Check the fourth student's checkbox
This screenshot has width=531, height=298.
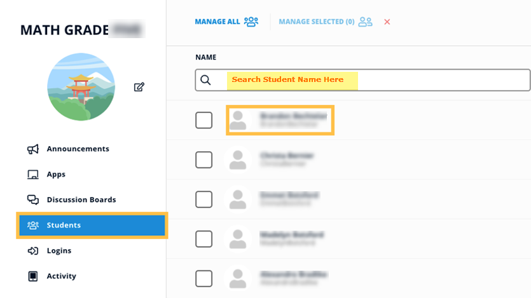click(203, 239)
